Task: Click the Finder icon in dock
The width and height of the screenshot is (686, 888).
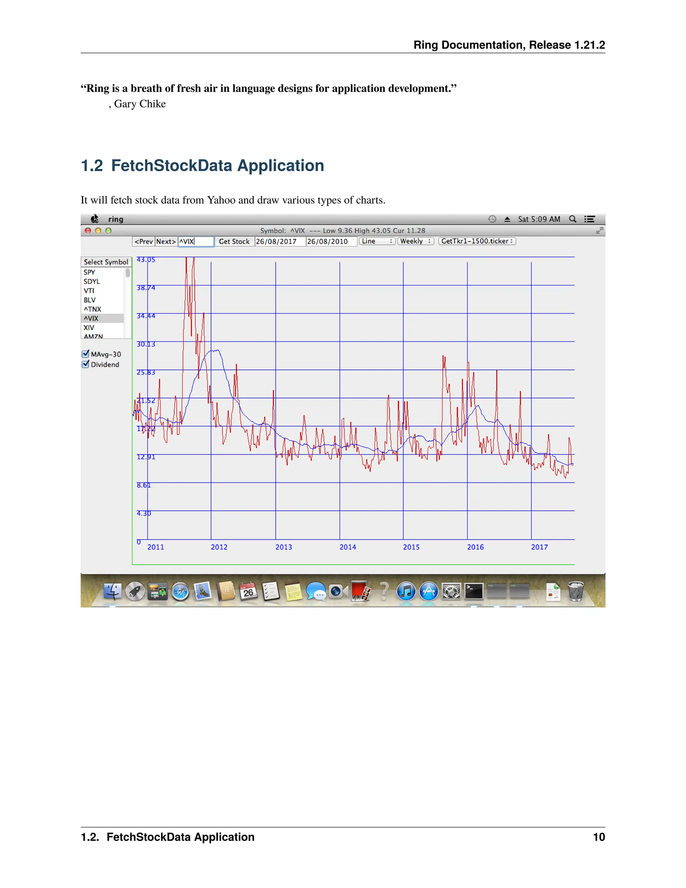Action: click(112, 591)
